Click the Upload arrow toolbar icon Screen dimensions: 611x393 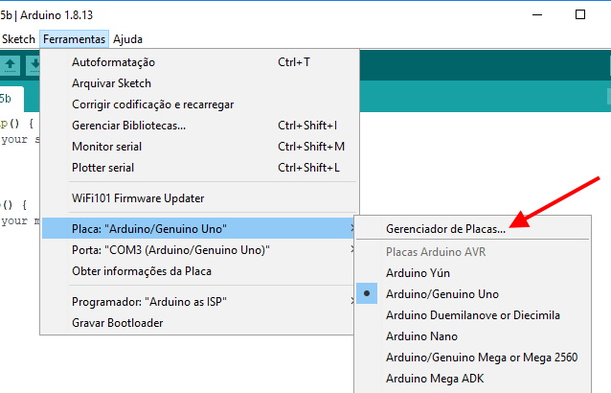[x=10, y=65]
